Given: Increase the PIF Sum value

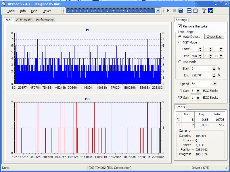Looking at the screenshot, I should coord(198,97).
